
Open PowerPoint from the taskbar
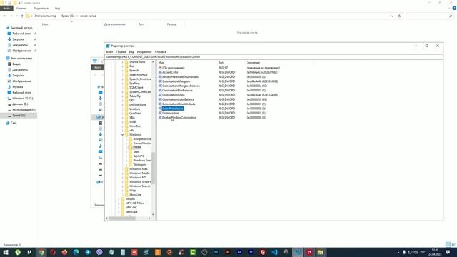coord(169,252)
